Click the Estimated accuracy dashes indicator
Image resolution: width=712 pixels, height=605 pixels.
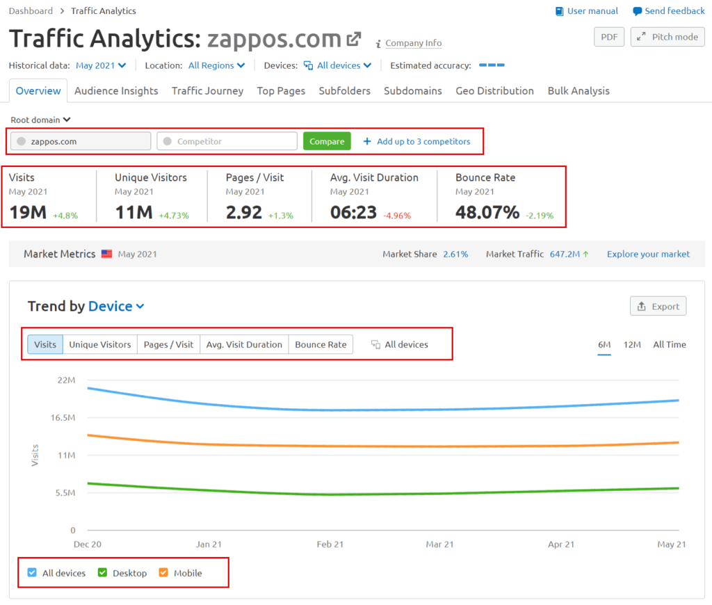click(x=492, y=65)
